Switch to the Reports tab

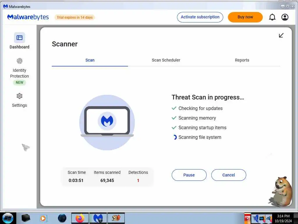pos(242,60)
